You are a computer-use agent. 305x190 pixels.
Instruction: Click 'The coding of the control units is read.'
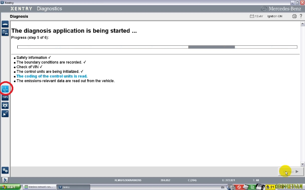(52, 76)
